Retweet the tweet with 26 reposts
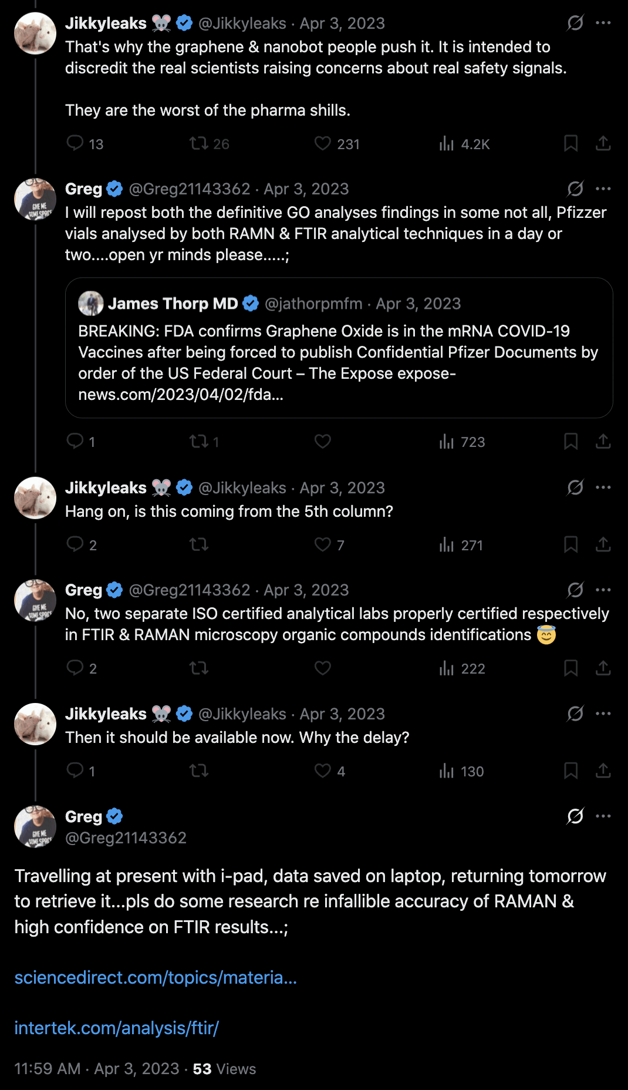628x1090 pixels. click(199, 143)
